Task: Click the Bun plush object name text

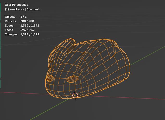Action: 33,9
